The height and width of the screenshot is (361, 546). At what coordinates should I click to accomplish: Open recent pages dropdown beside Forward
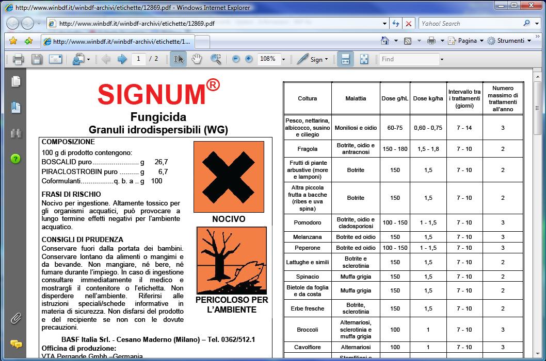click(x=39, y=24)
